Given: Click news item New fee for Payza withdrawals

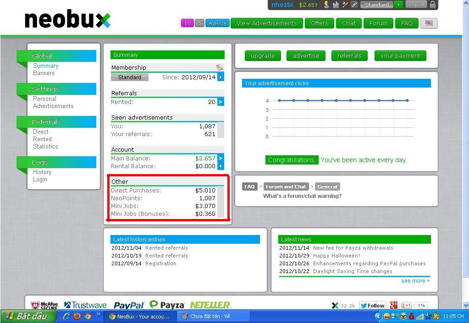Looking at the screenshot, I should pos(353,248).
